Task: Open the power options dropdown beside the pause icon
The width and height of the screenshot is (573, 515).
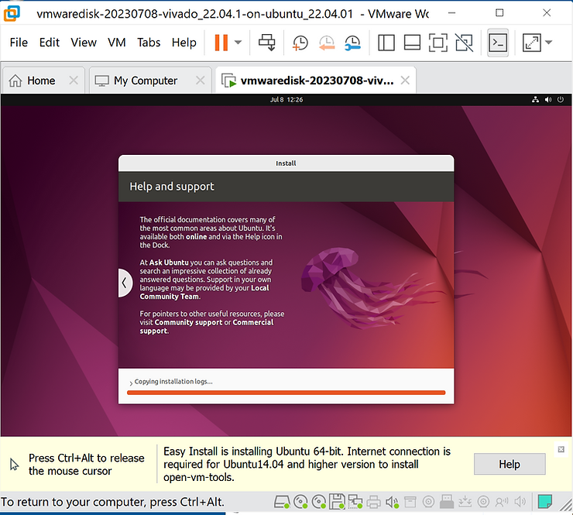Action: (238, 43)
